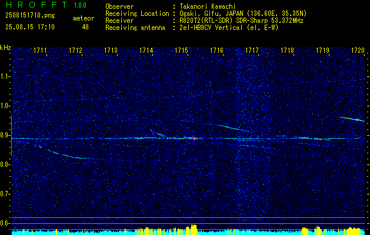Click the 1720 time marker
Screen dimensions: 370x235
pos(358,50)
